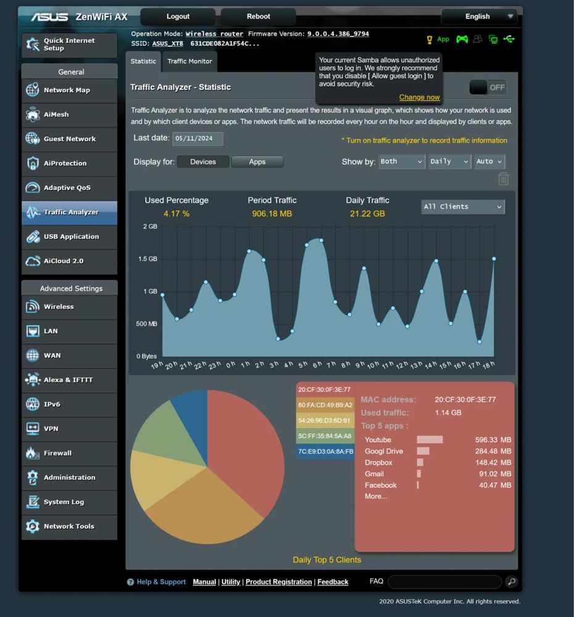Open WAN globe icon
Viewport: 574px width, 617px height.
(33, 355)
